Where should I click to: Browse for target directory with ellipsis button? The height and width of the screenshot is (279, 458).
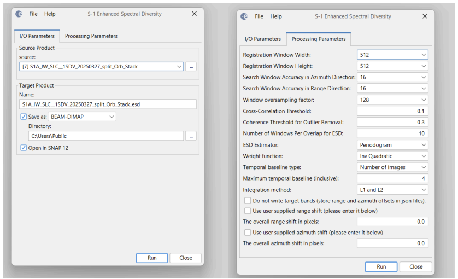point(191,136)
